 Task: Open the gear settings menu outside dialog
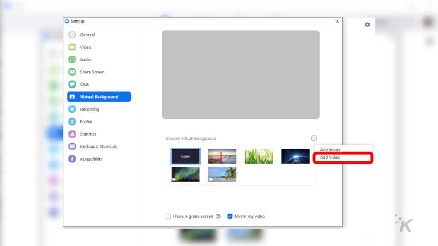point(367,24)
